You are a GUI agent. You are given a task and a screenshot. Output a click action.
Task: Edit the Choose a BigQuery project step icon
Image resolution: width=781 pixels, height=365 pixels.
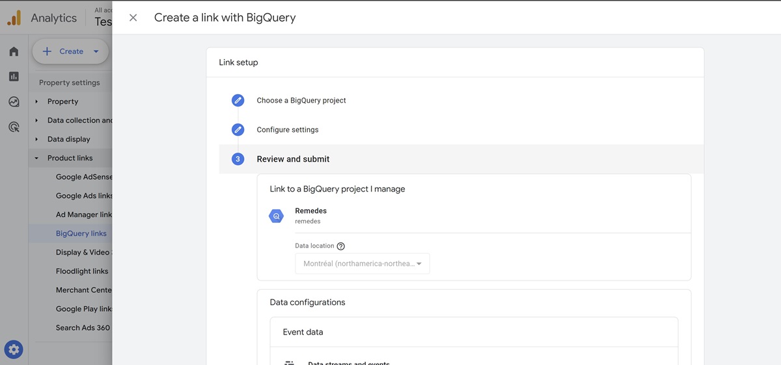coord(238,101)
